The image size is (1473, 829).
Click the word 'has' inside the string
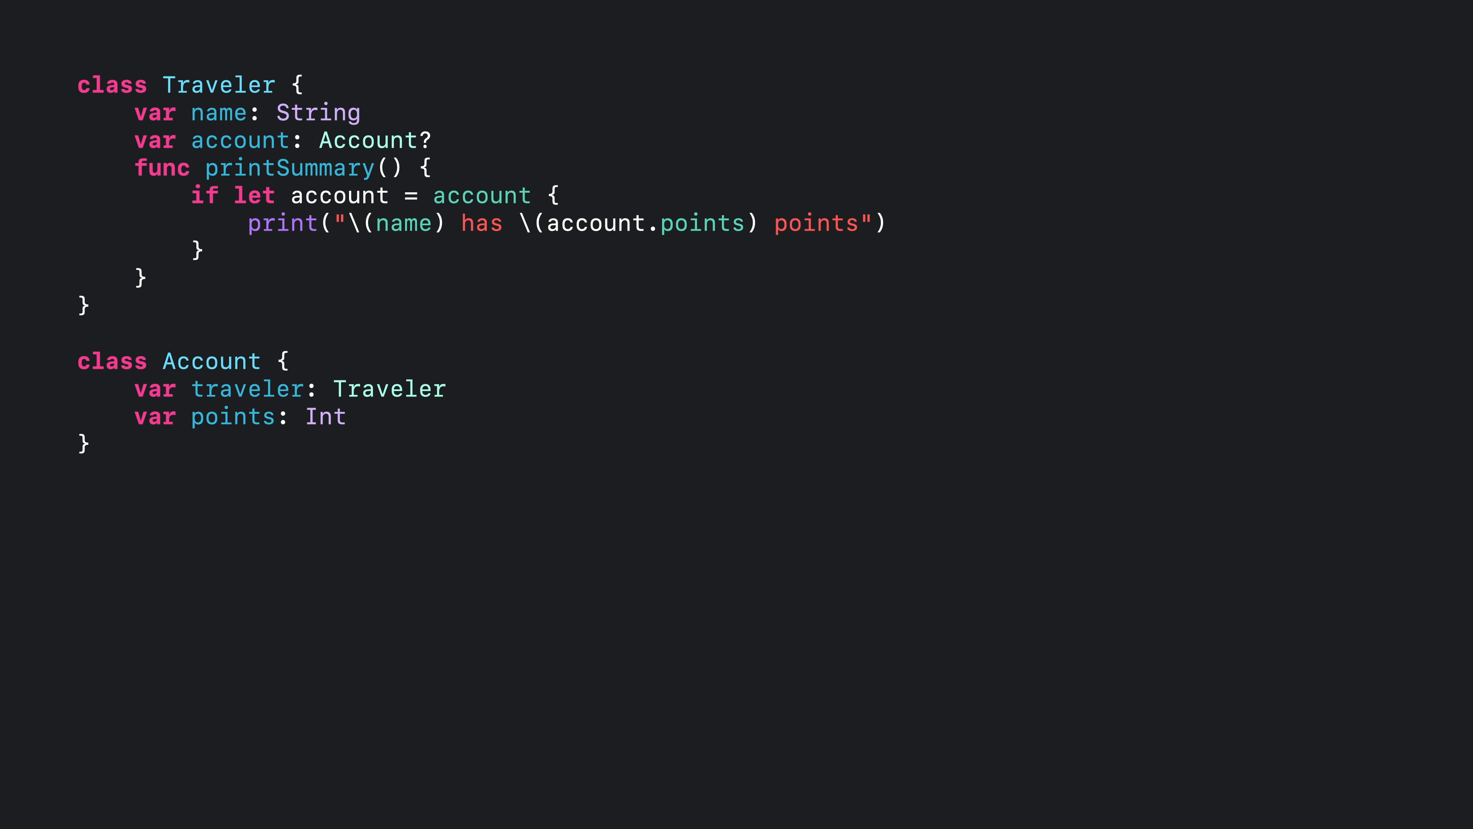click(482, 223)
